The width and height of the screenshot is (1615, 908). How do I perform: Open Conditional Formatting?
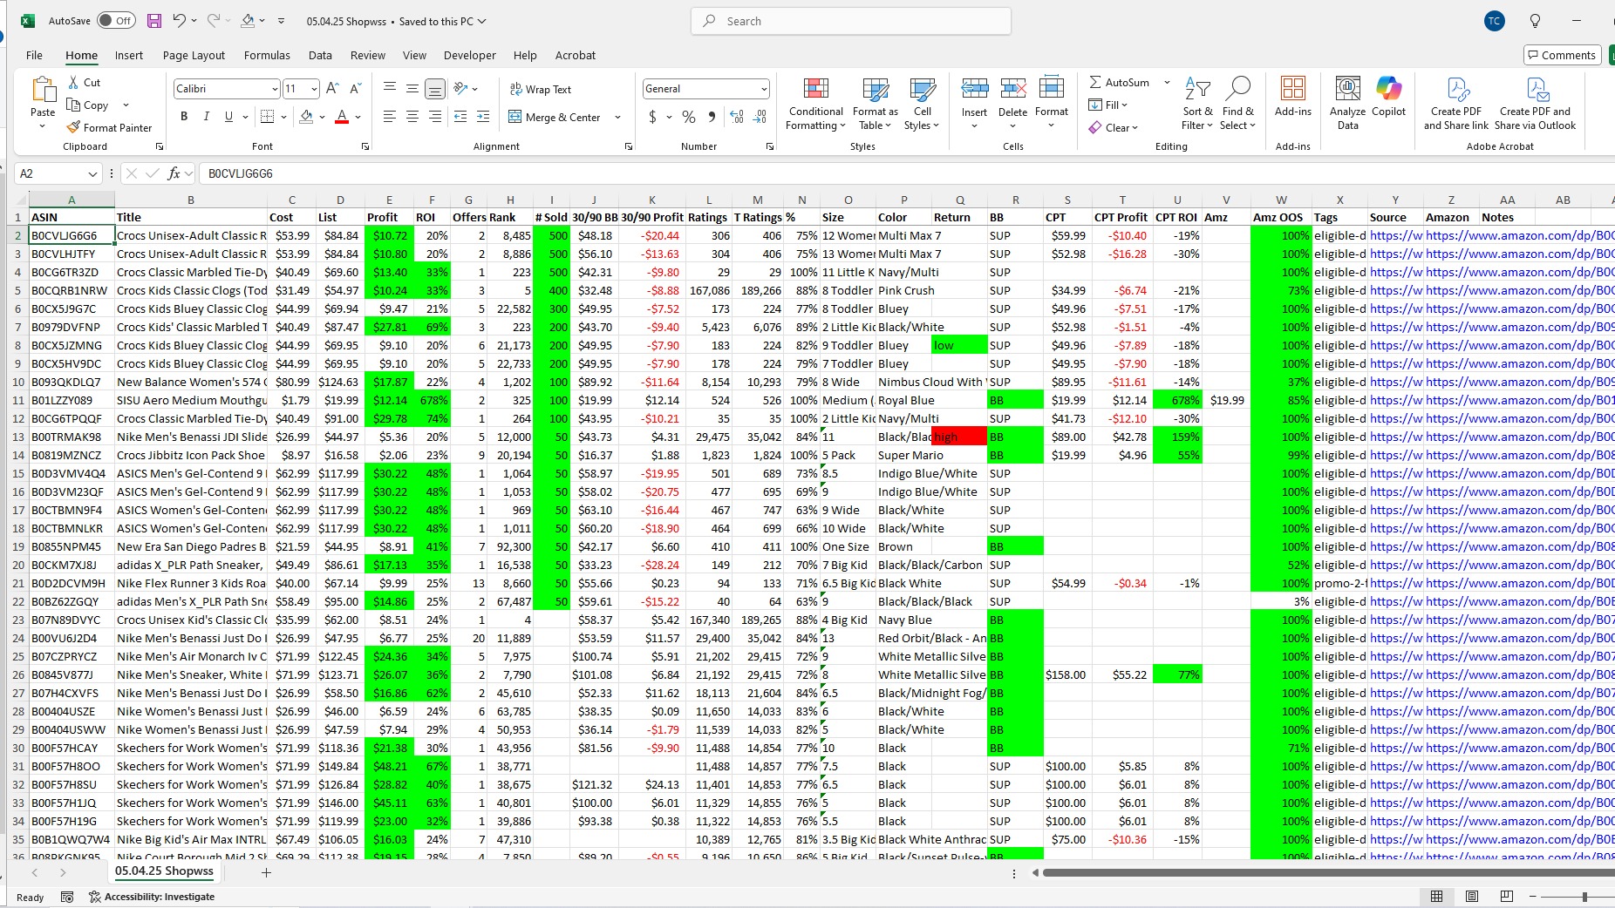815,104
